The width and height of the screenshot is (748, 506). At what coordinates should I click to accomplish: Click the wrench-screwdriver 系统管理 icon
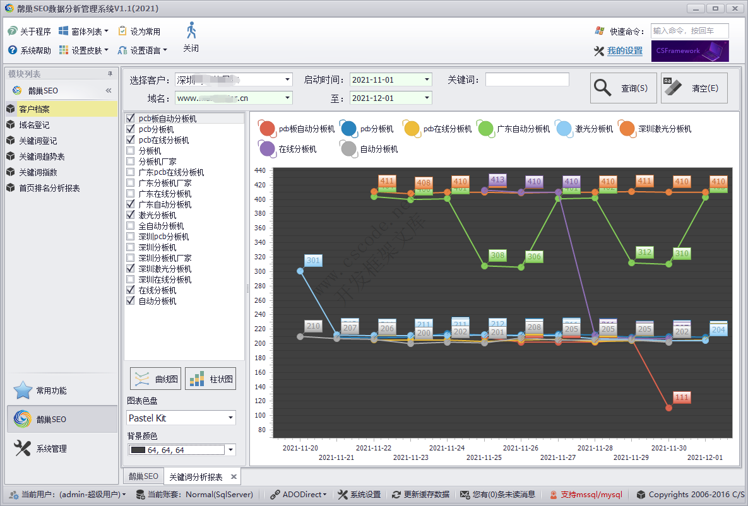pyautogui.click(x=23, y=449)
